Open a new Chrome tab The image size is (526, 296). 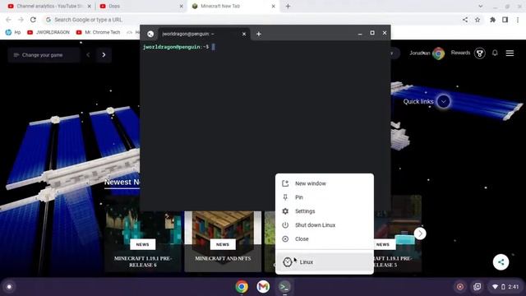(288, 6)
